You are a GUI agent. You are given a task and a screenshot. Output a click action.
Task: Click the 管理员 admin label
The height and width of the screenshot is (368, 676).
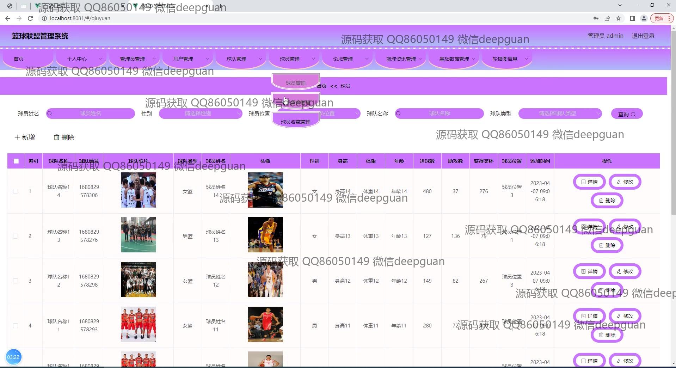pyautogui.click(x=606, y=36)
